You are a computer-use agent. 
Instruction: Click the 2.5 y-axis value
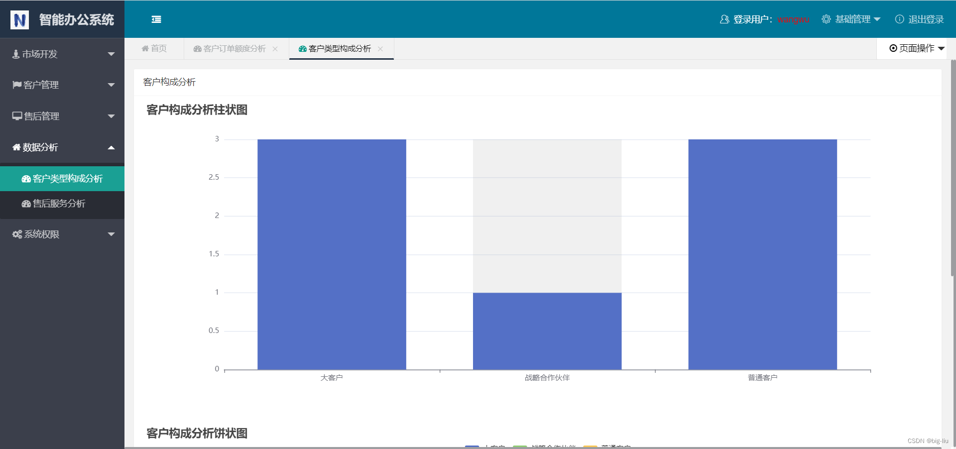tap(214, 177)
